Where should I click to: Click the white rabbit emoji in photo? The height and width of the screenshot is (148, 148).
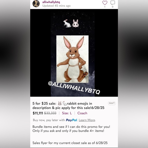point(67,23)
